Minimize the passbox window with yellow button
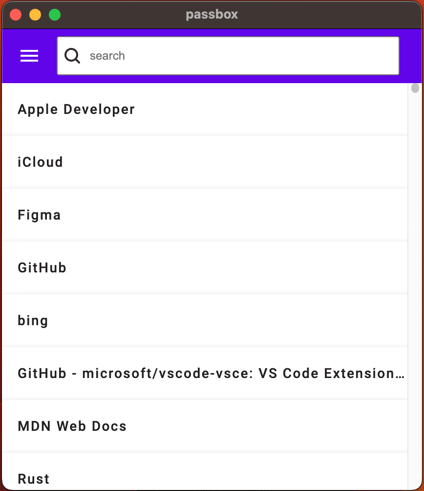 coord(35,15)
